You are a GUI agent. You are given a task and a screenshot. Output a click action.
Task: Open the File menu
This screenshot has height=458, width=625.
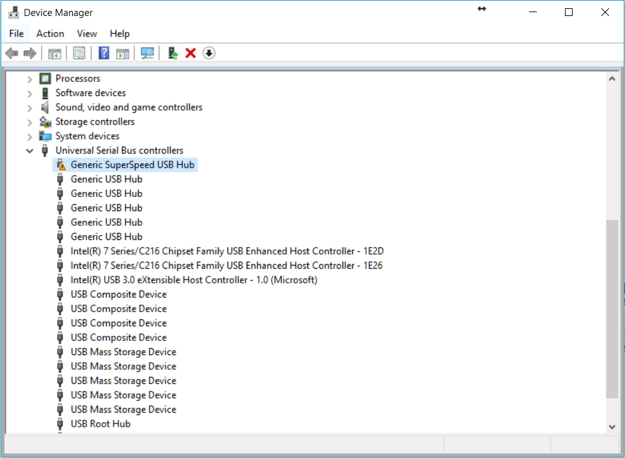pos(16,33)
